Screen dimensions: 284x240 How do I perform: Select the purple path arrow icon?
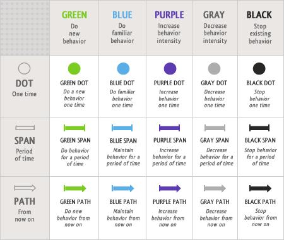pyautogui.click(x=170, y=188)
